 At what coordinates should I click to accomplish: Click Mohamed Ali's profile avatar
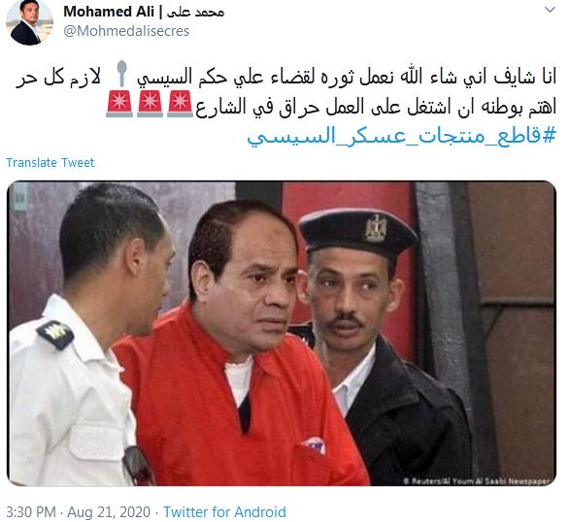29,22
